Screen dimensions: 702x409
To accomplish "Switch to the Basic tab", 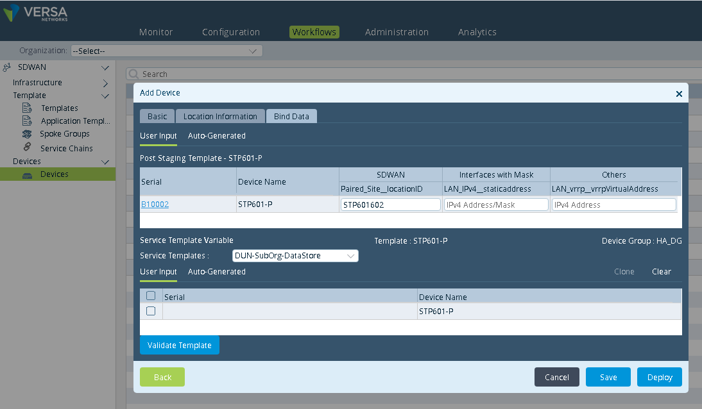I will [x=157, y=116].
